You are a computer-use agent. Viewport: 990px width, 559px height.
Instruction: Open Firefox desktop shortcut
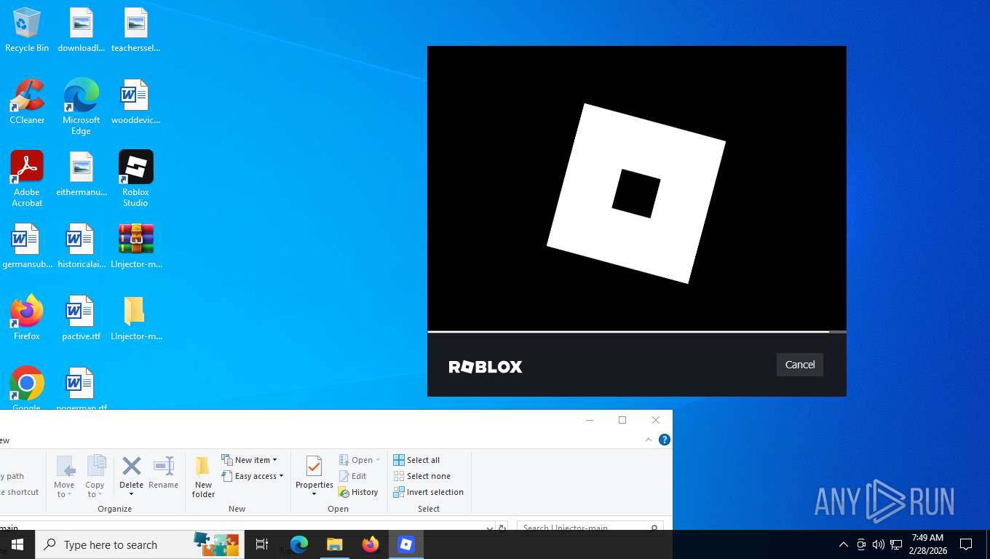pos(27,318)
